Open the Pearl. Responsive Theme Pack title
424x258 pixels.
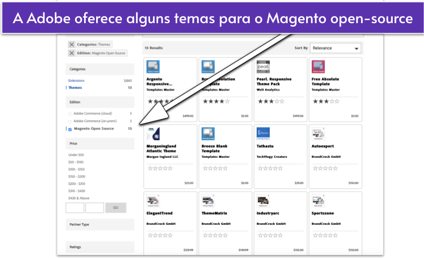tap(274, 81)
